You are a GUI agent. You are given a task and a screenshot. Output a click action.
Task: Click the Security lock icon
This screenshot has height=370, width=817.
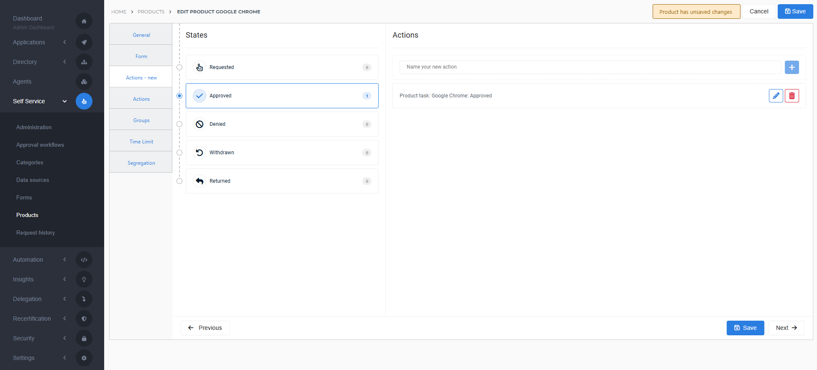[84, 338]
